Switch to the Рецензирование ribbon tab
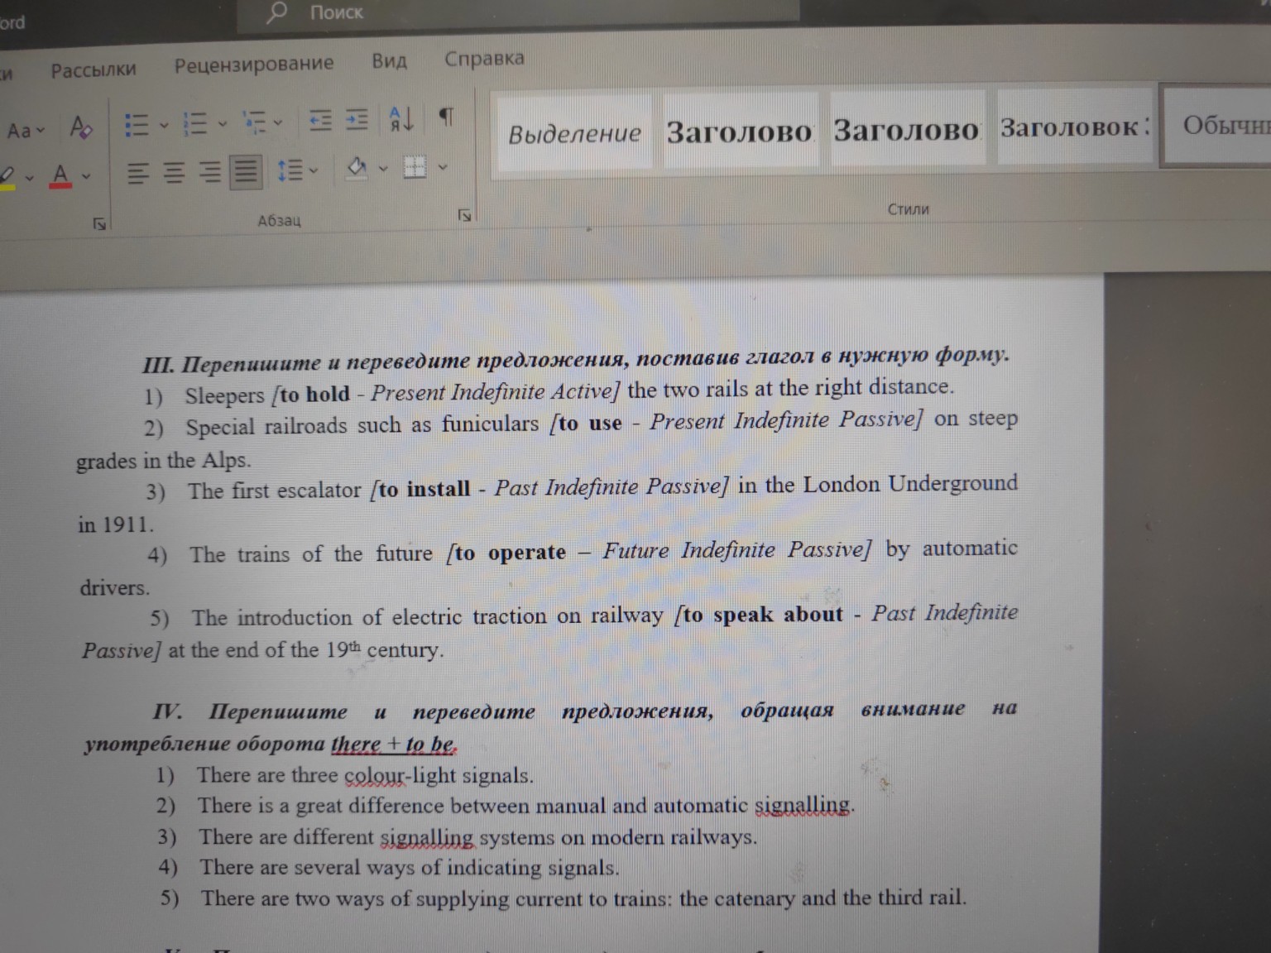The height and width of the screenshot is (953, 1271). click(x=253, y=63)
